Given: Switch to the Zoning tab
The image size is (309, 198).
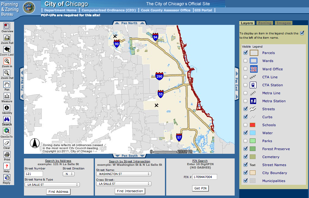Looking at the screenshot, I should click(265, 23).
